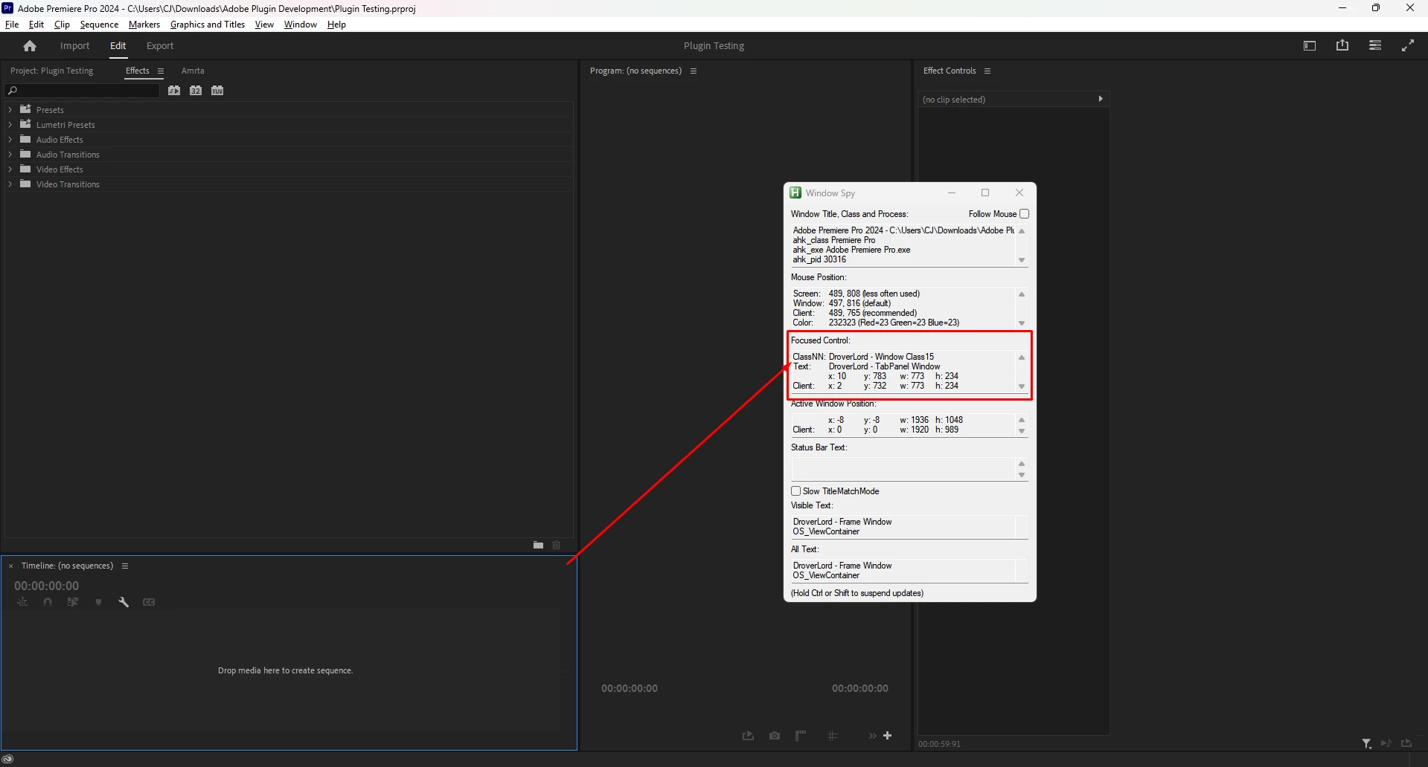1428x767 pixels.
Task: Enter full screen video output
Action: click(1408, 45)
